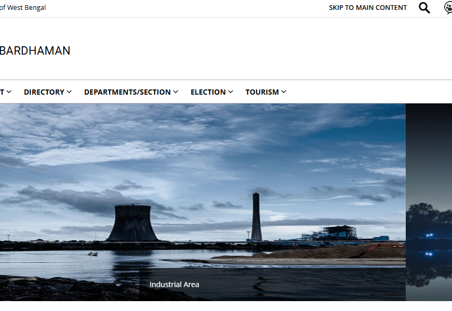The height and width of the screenshot is (311, 452).
Task: Expand the chevron beside Departments/Section
Action: [176, 92]
